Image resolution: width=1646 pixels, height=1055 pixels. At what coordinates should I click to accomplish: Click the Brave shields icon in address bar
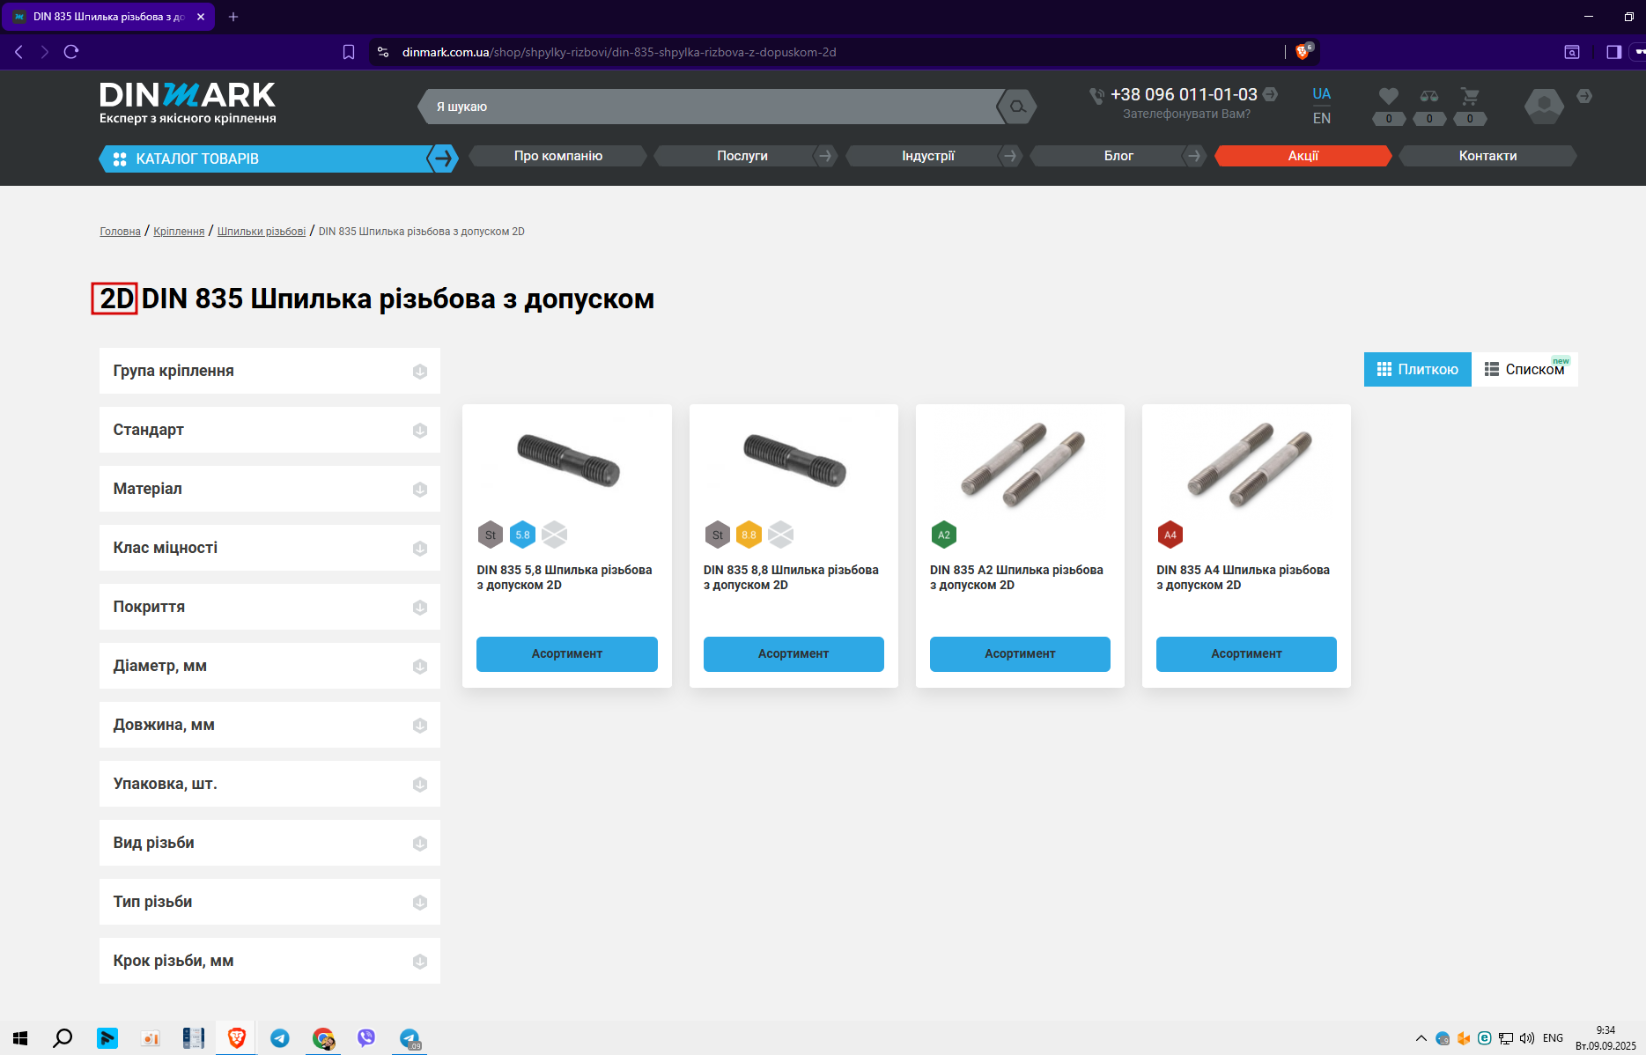(x=1303, y=52)
